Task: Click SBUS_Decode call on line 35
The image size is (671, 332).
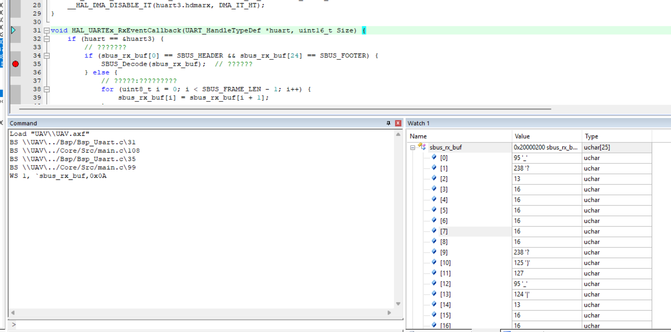Action: [153, 64]
